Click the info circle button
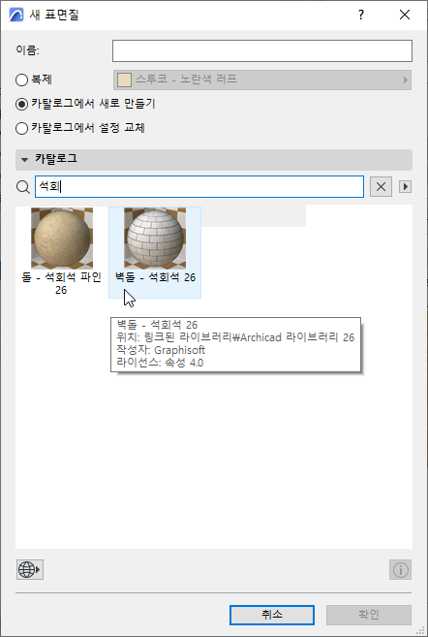428x637 pixels. point(401,569)
